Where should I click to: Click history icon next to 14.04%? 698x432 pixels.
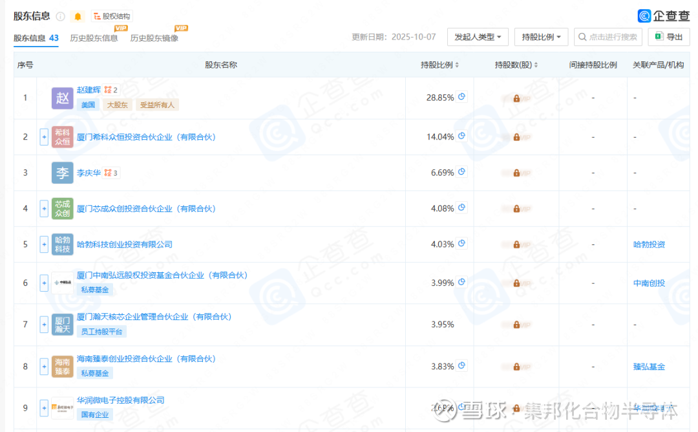461,136
